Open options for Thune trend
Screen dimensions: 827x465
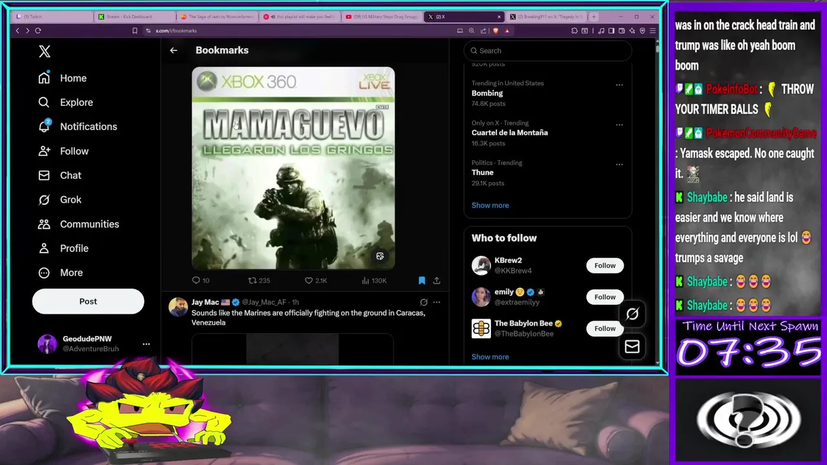coord(619,164)
